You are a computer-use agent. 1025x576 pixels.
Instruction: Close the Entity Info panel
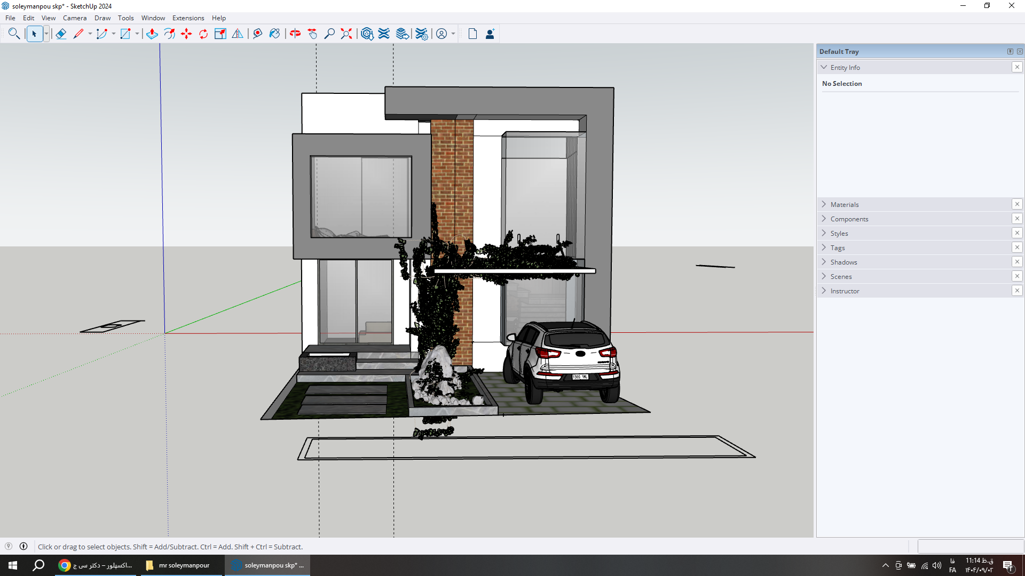click(x=1017, y=67)
